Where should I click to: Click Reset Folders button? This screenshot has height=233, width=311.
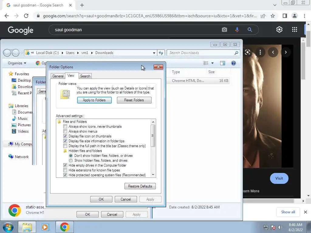point(134,100)
